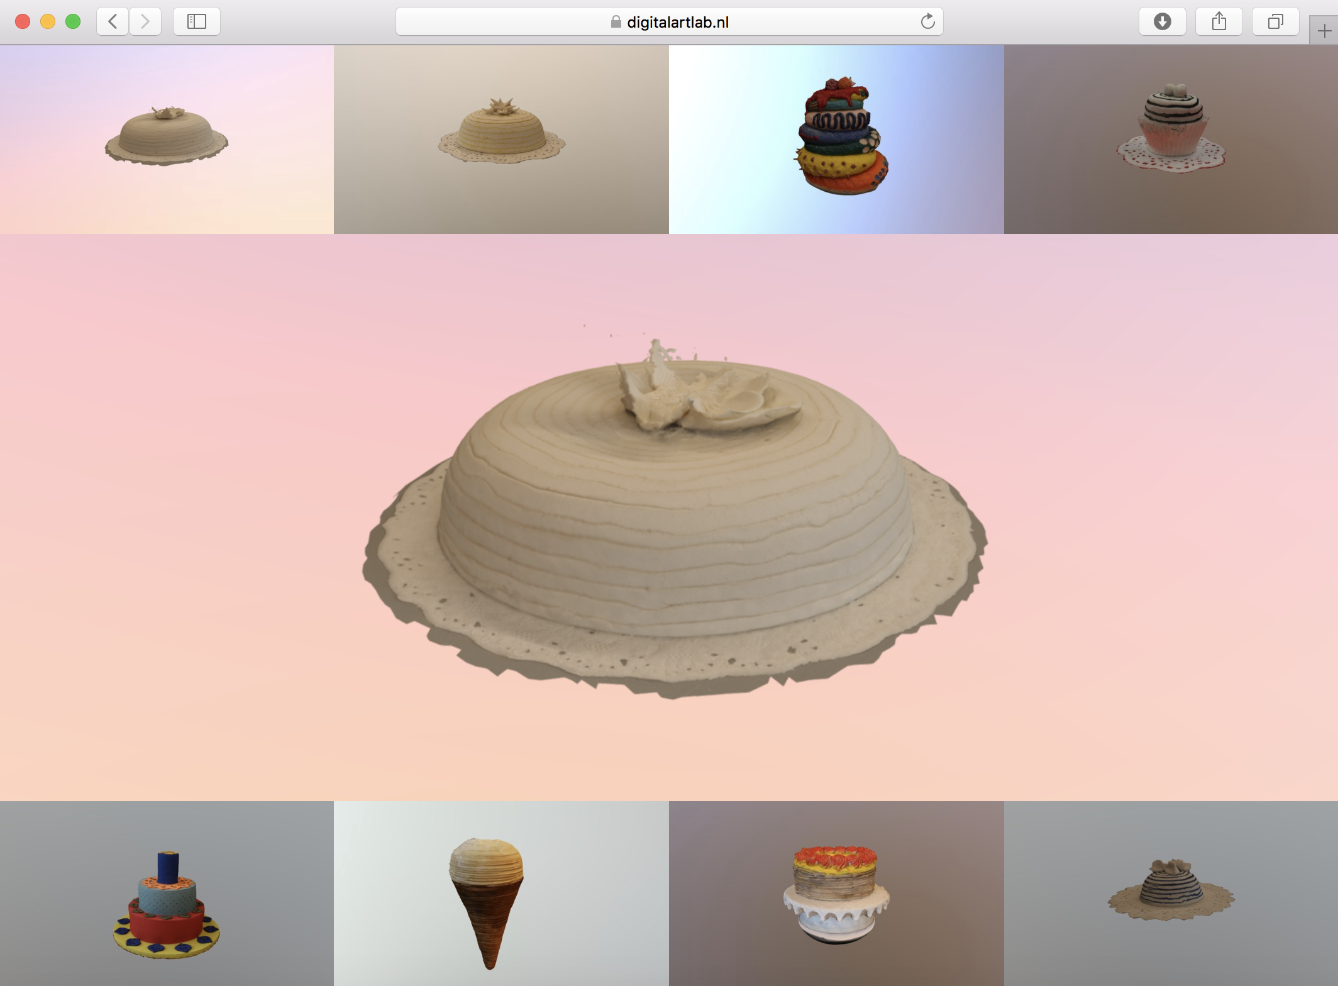Show all tabs overview

pyautogui.click(x=1276, y=22)
